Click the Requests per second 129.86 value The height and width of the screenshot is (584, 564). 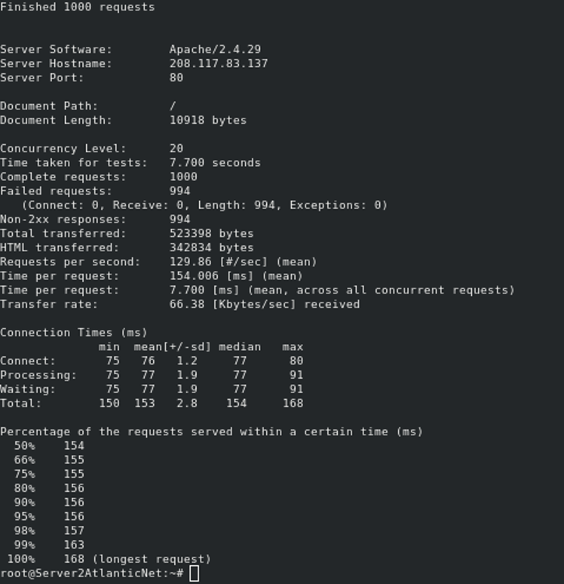click(x=190, y=262)
